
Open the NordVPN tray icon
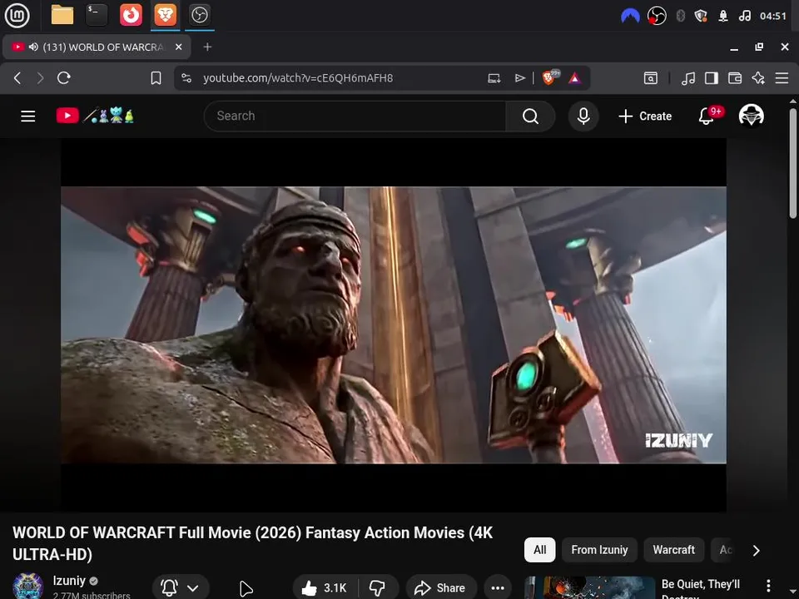[630, 16]
